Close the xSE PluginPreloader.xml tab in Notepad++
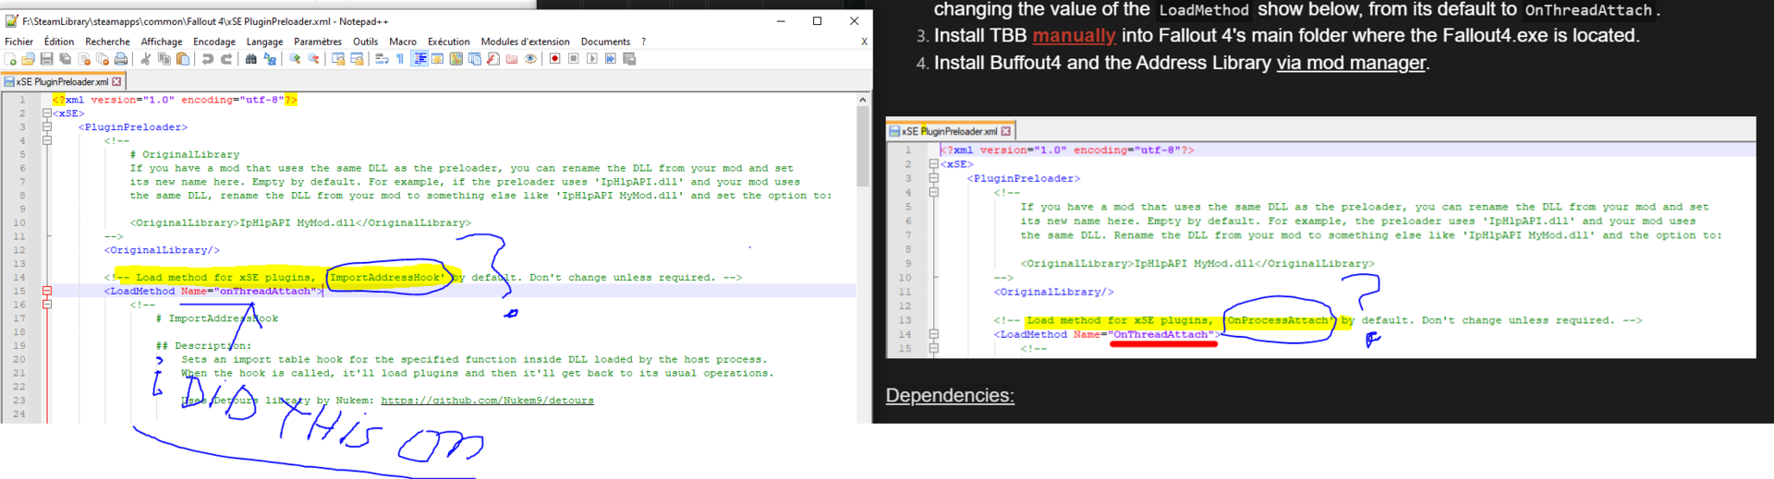Screen dimensions: 1774x479 (116, 82)
